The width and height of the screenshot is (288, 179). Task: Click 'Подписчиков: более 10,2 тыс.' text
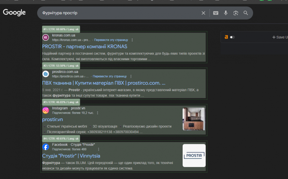click(x=73, y=113)
